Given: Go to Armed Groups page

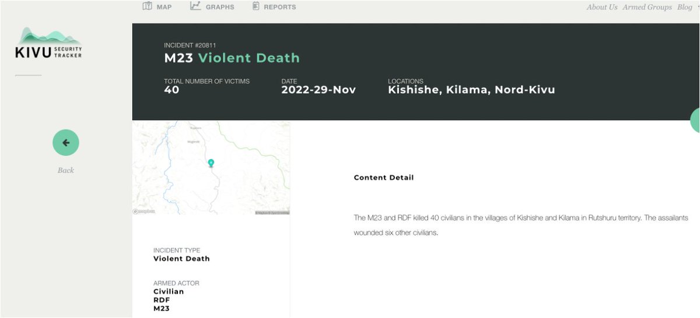Looking at the screenshot, I should click(647, 7).
